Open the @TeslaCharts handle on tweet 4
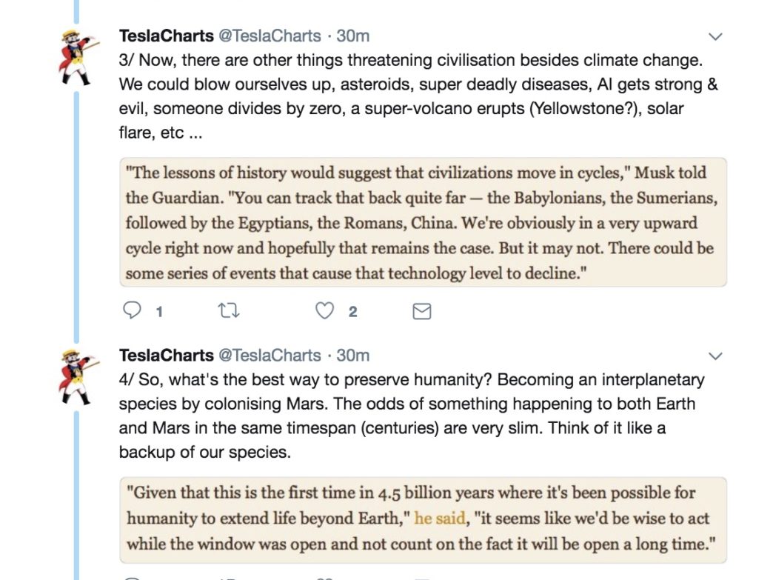The height and width of the screenshot is (580, 773). 270,355
